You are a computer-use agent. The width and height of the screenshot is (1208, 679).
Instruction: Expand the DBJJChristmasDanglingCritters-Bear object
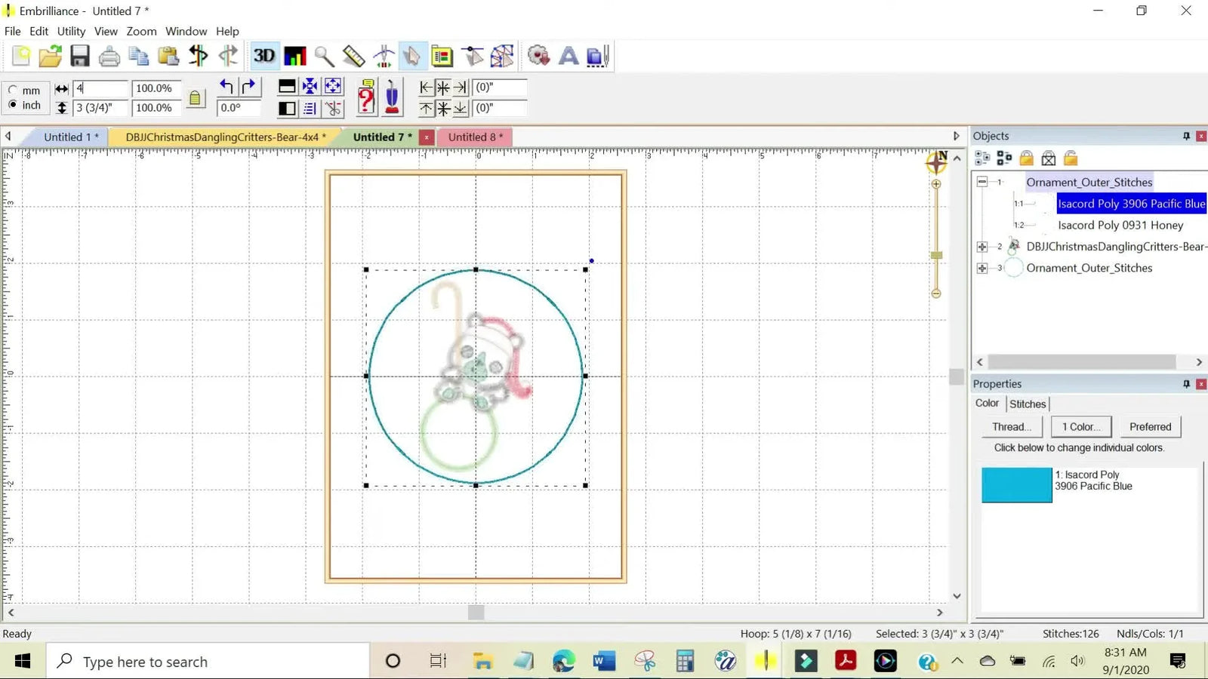click(982, 246)
